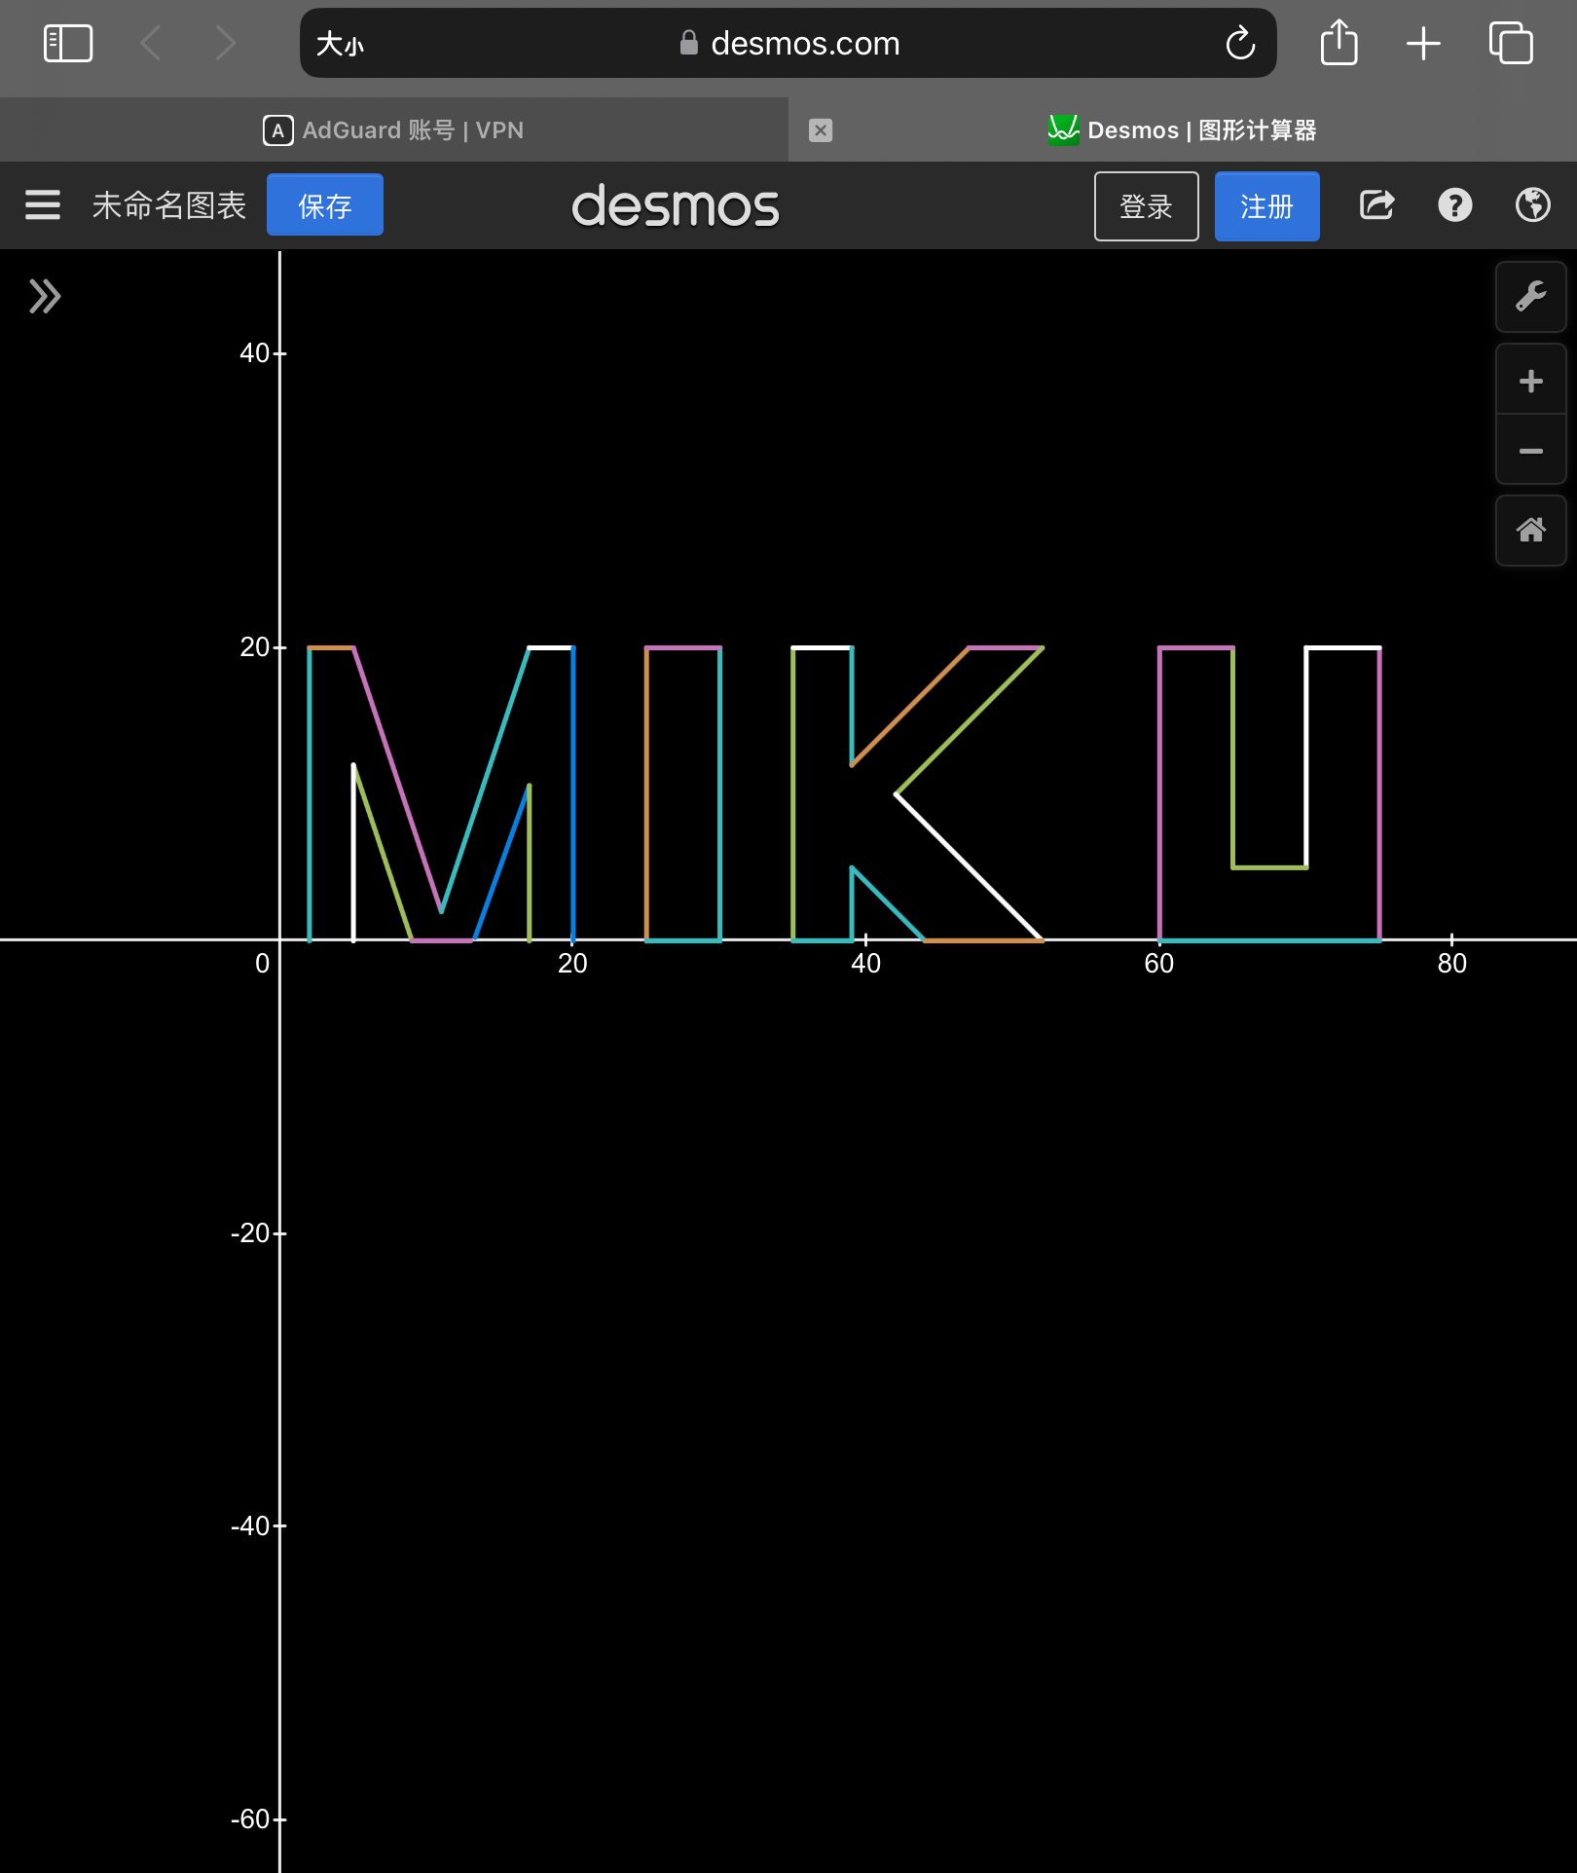Click the desmos logo
The image size is (1577, 1873).
coord(676,205)
